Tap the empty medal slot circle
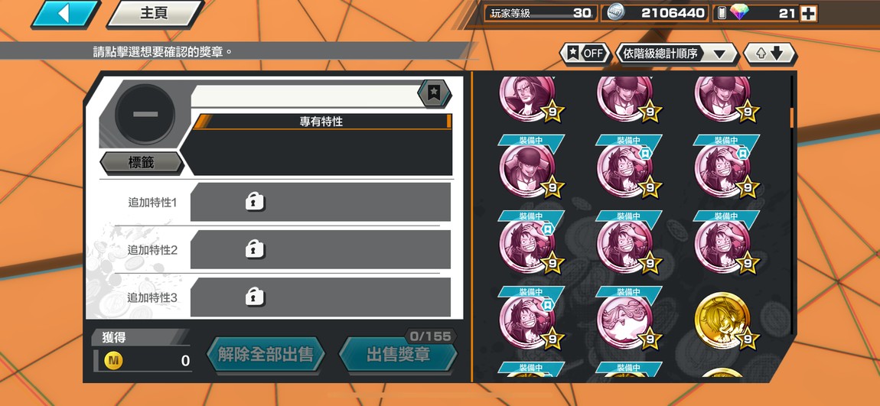Viewport: 880px width, 406px height. (x=145, y=114)
